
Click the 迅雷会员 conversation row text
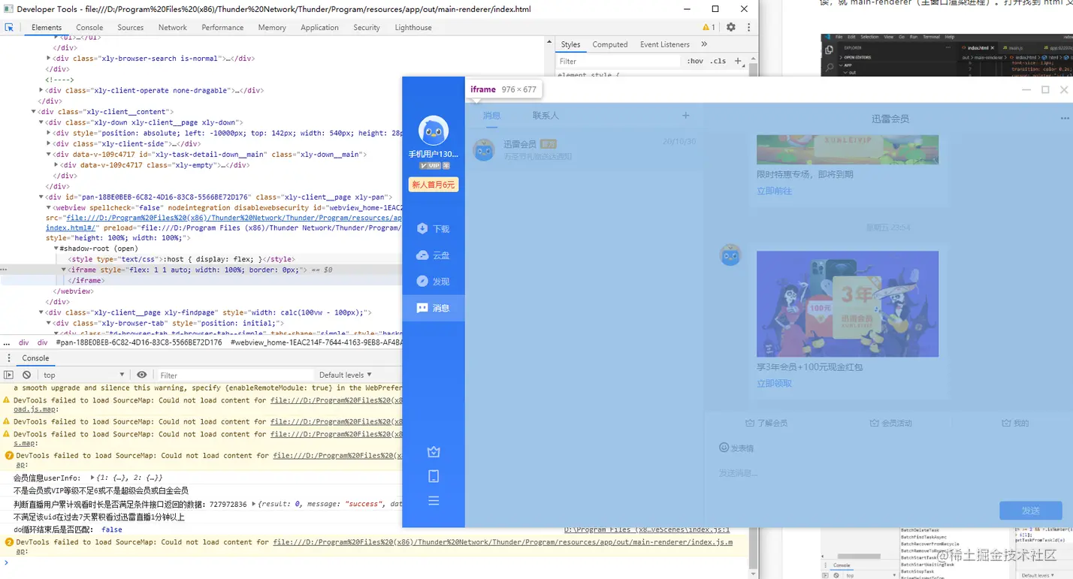click(519, 144)
